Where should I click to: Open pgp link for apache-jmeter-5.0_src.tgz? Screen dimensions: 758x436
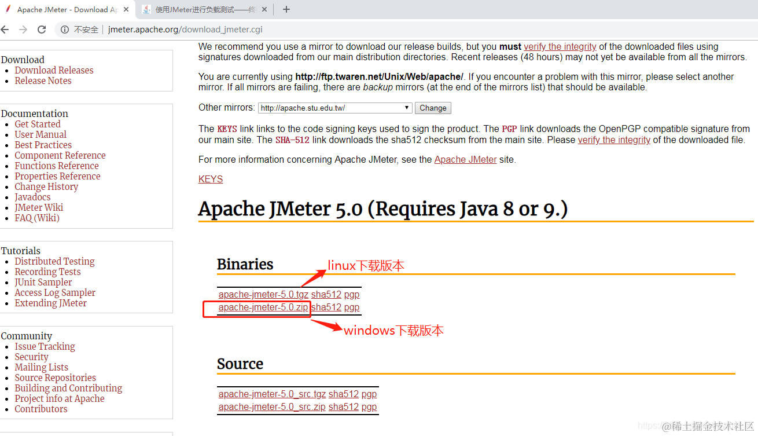[x=369, y=394]
